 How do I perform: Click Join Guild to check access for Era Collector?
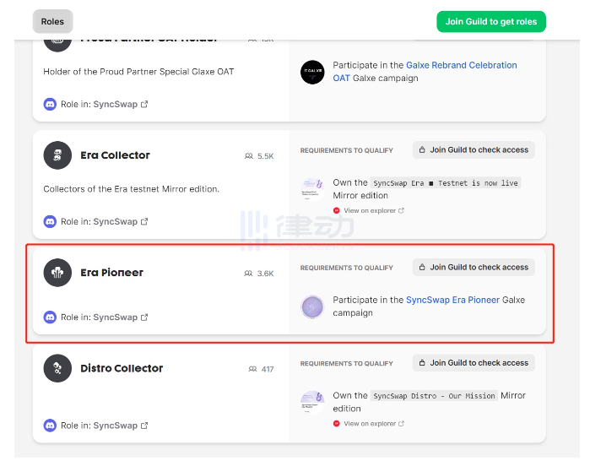[x=474, y=149]
